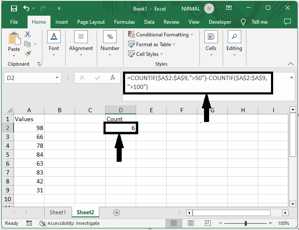Open the Page Layout tab
Viewport: 299px width, 230px height.
(91, 22)
